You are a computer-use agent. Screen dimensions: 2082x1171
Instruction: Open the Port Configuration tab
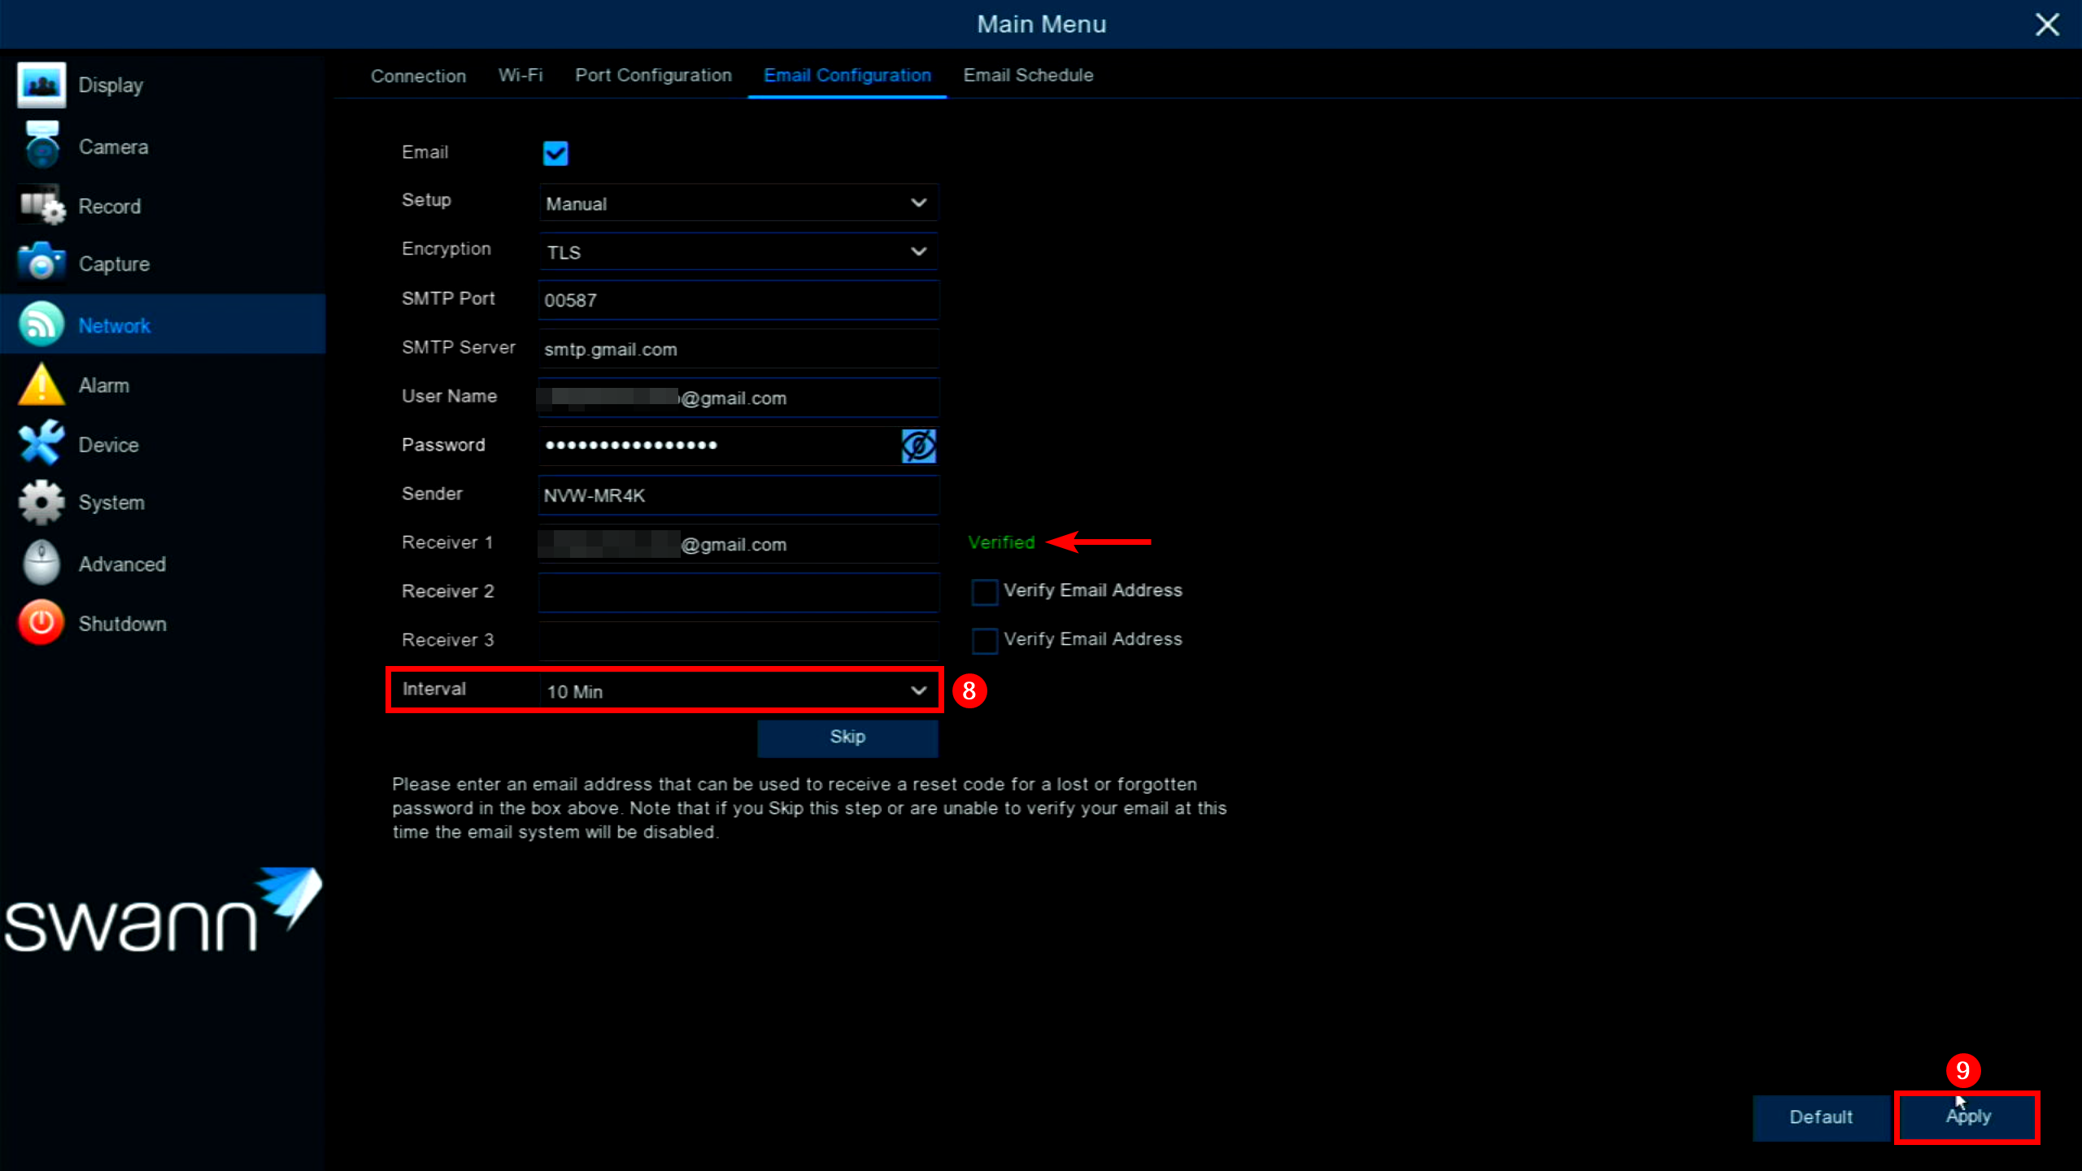click(653, 75)
